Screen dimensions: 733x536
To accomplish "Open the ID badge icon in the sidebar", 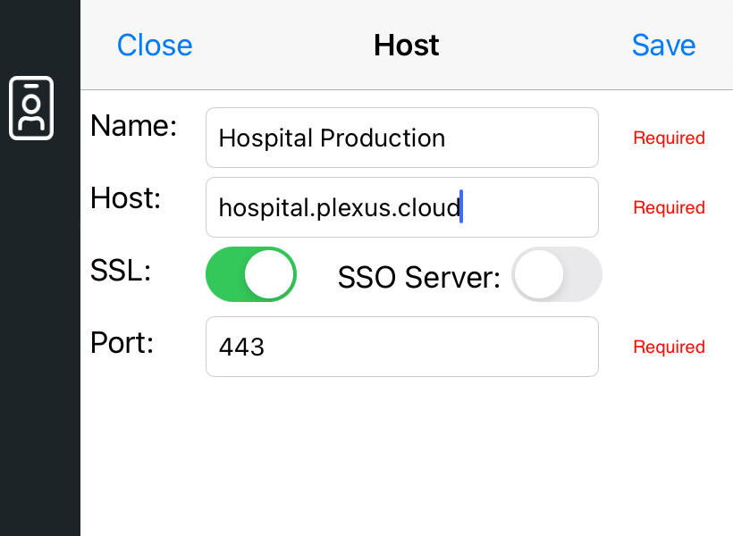I will 31,108.
